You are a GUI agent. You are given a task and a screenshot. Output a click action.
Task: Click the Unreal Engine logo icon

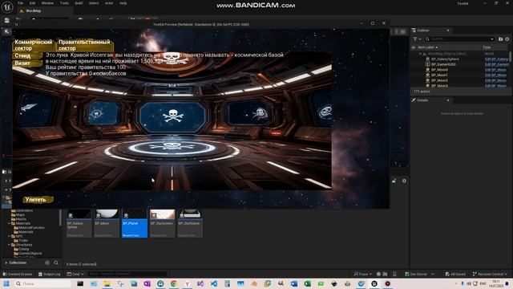click(x=7, y=6)
